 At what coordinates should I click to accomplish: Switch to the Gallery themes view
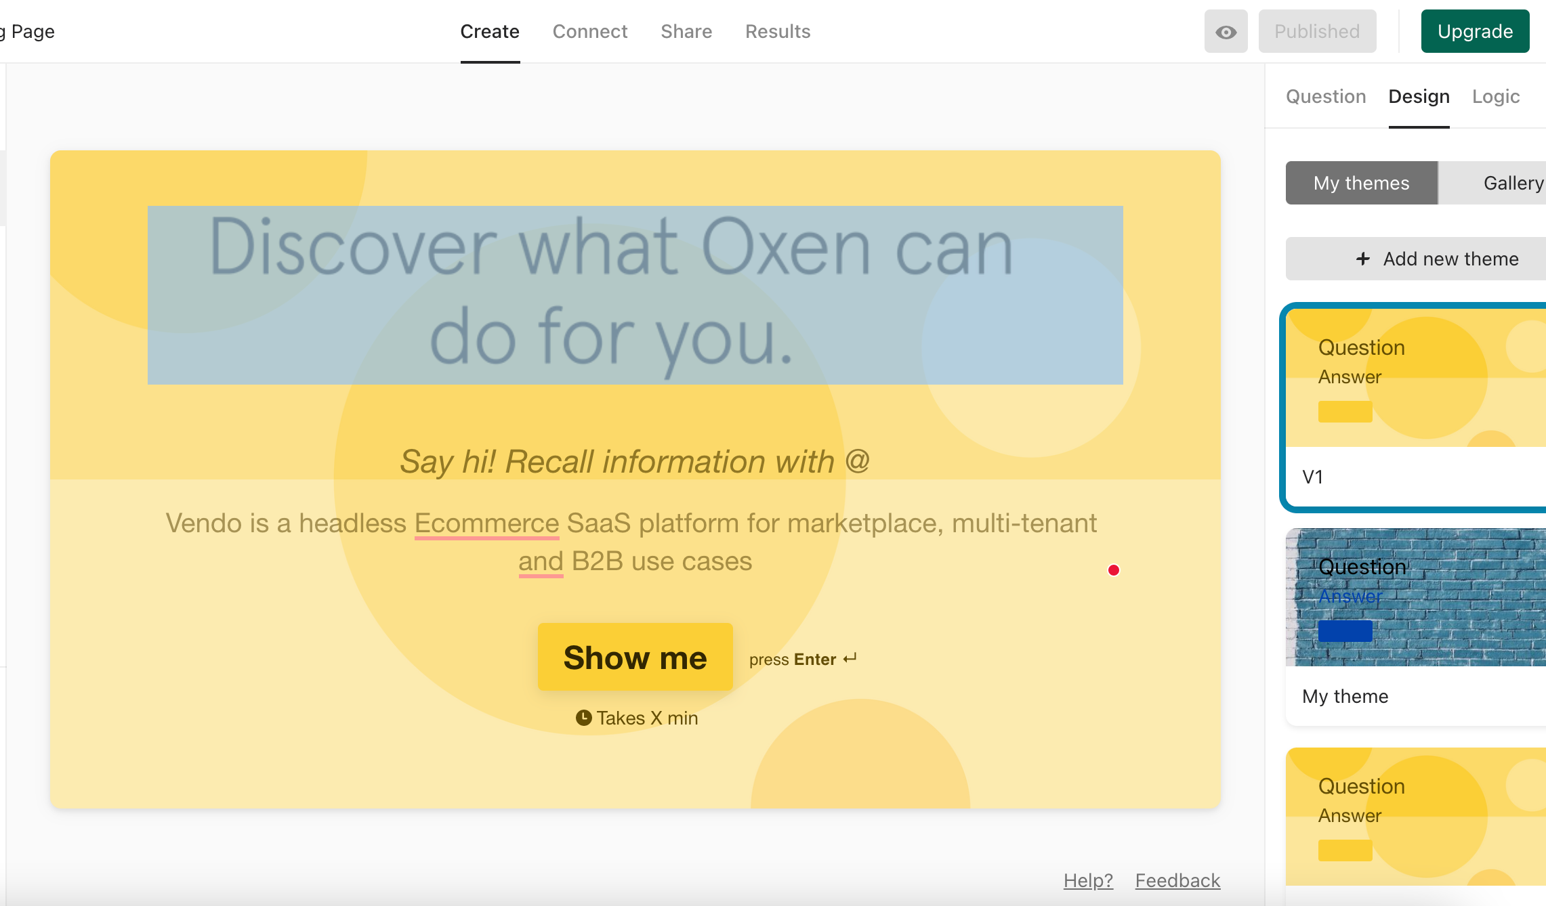(x=1492, y=183)
